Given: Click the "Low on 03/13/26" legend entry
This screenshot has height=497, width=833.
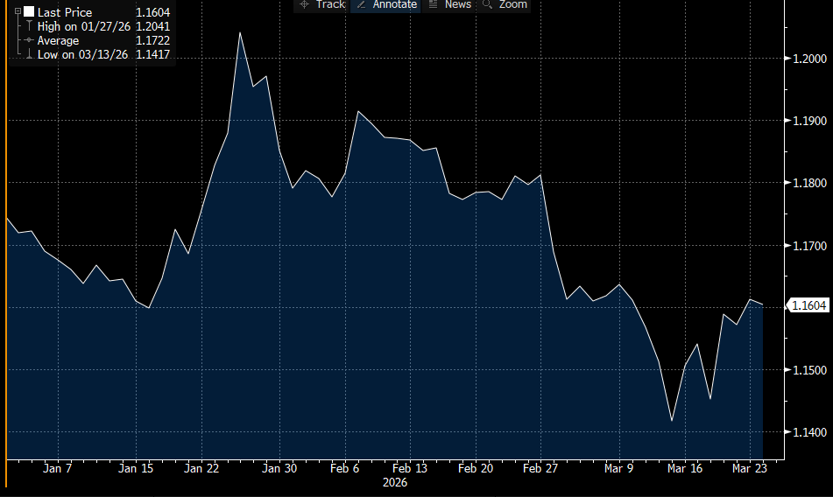Looking at the screenshot, I should 82,54.
